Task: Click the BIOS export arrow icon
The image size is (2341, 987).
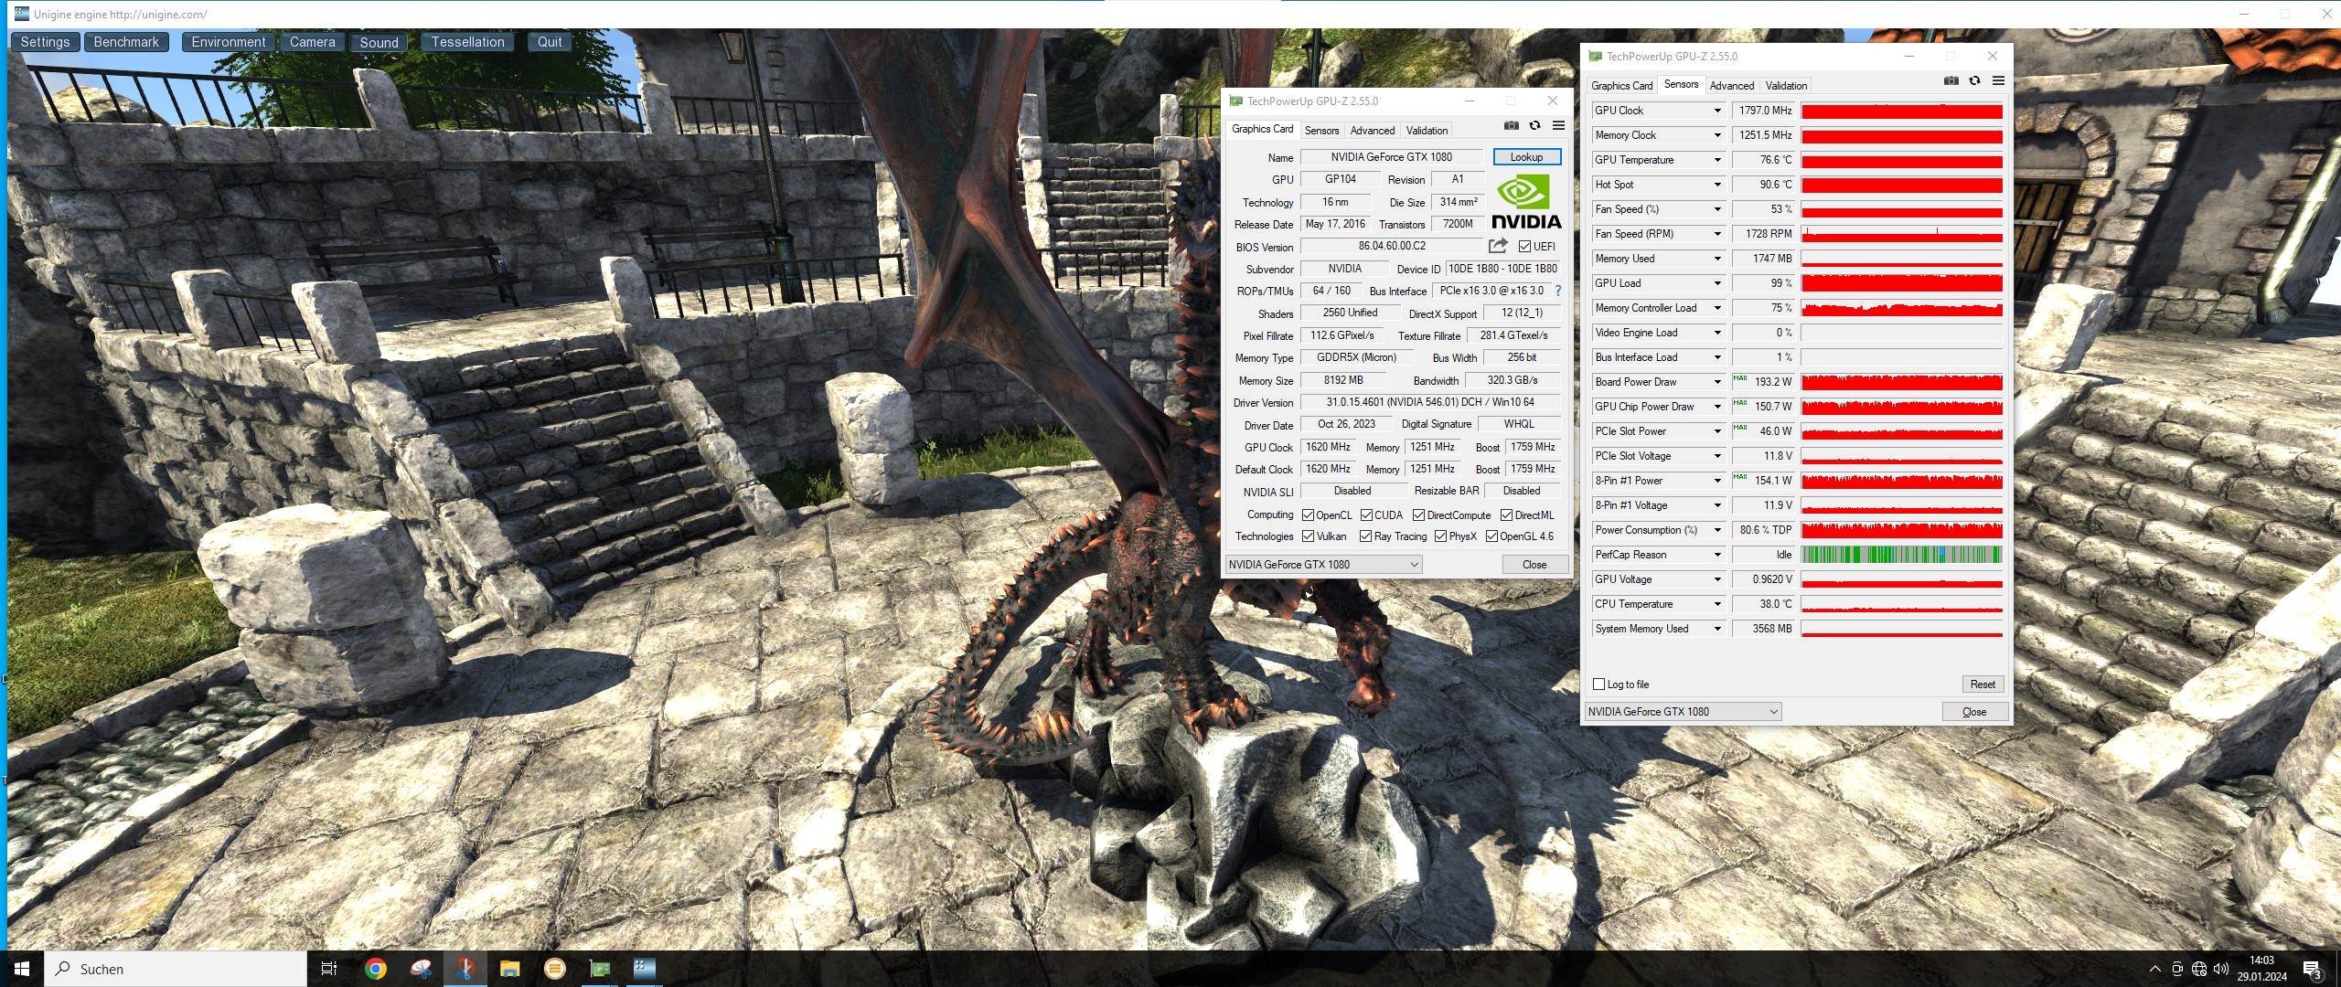Action: pyautogui.click(x=1497, y=245)
